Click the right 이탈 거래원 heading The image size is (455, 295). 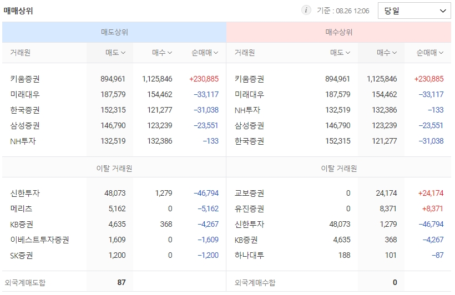338,169
